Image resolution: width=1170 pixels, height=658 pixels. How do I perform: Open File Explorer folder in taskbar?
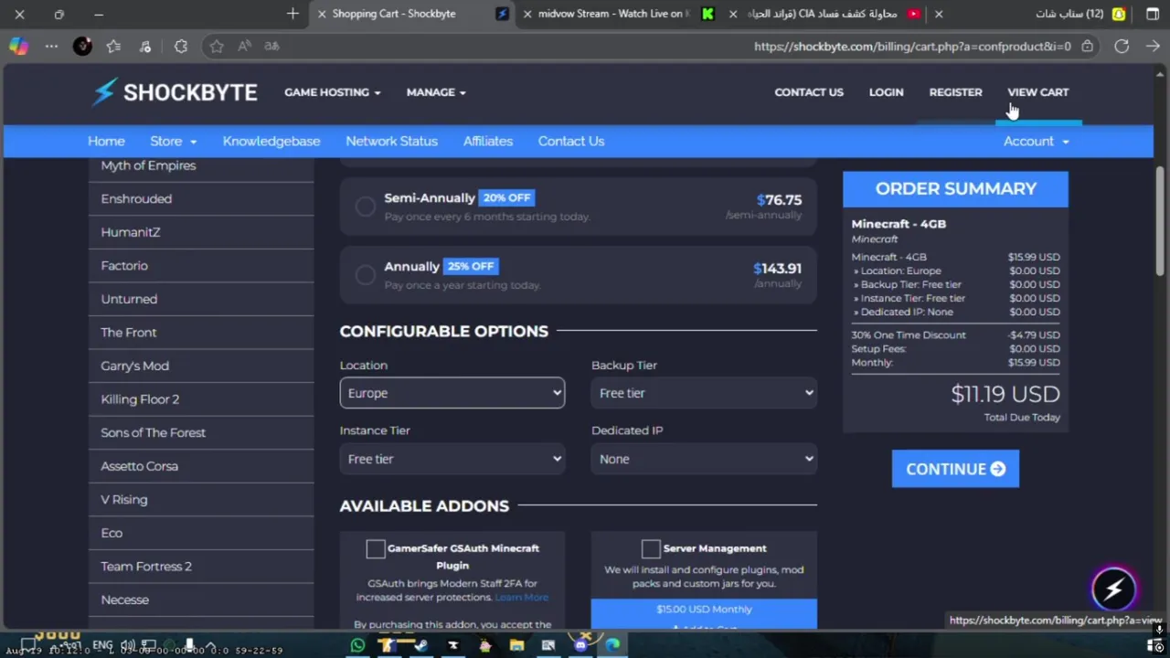tap(516, 645)
